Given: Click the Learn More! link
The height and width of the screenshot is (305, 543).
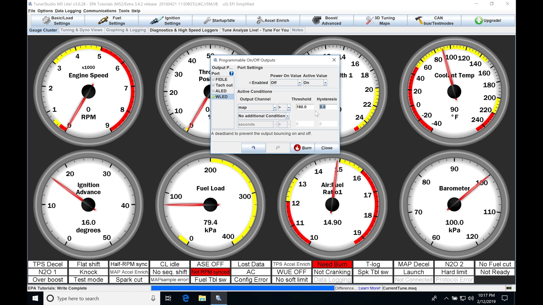Looking at the screenshot, I should click(x=369, y=288).
